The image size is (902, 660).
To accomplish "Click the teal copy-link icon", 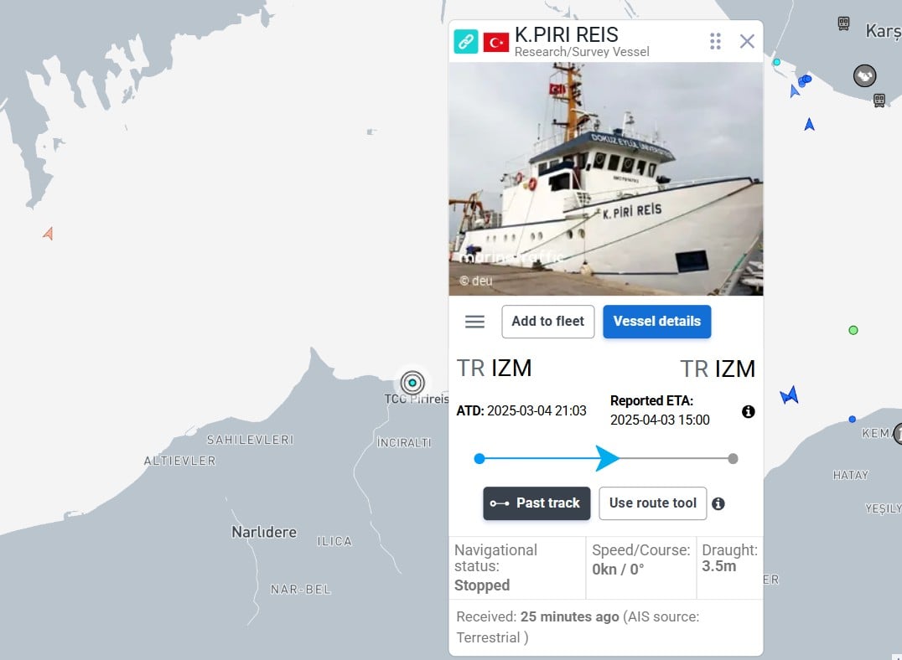I will click(465, 41).
